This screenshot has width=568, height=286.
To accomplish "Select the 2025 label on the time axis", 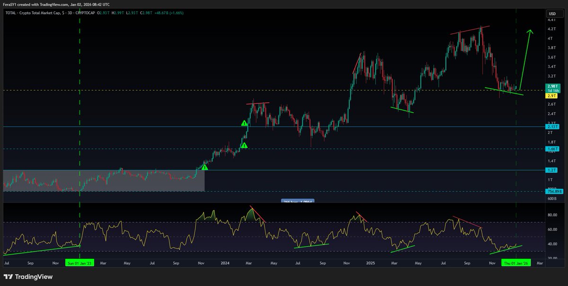I will click(x=371, y=263).
